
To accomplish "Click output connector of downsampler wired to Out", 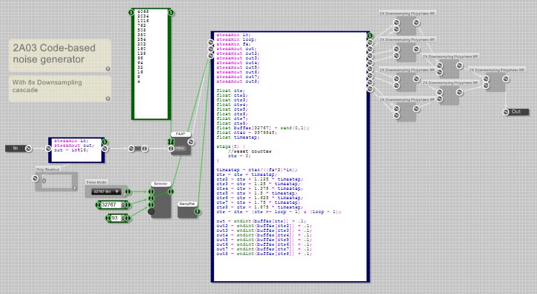I will click(506, 79).
